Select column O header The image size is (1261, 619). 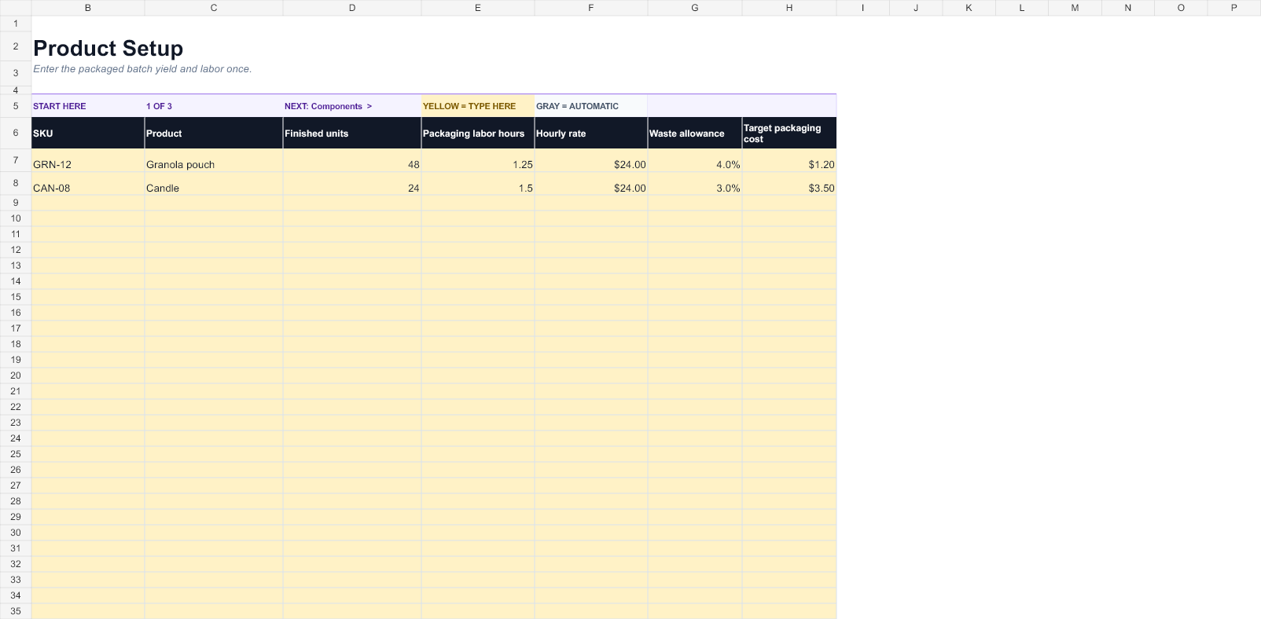click(x=1181, y=8)
